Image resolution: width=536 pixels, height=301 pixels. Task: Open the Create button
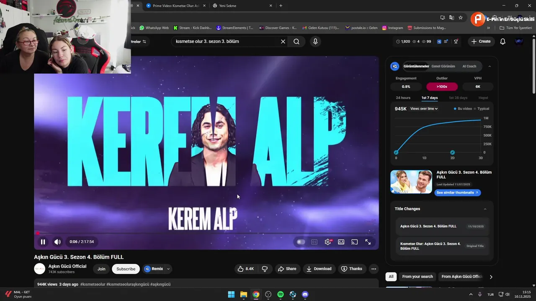click(481, 41)
